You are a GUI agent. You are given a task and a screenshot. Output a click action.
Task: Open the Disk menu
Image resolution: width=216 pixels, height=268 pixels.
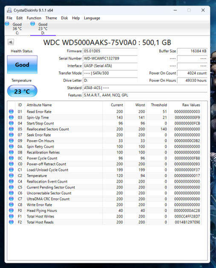point(64,18)
